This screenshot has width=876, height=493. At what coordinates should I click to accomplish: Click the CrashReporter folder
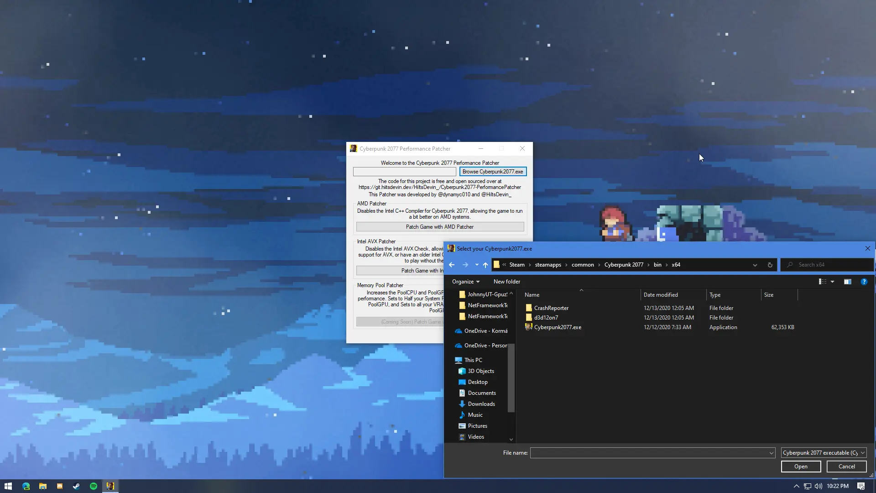click(551, 308)
